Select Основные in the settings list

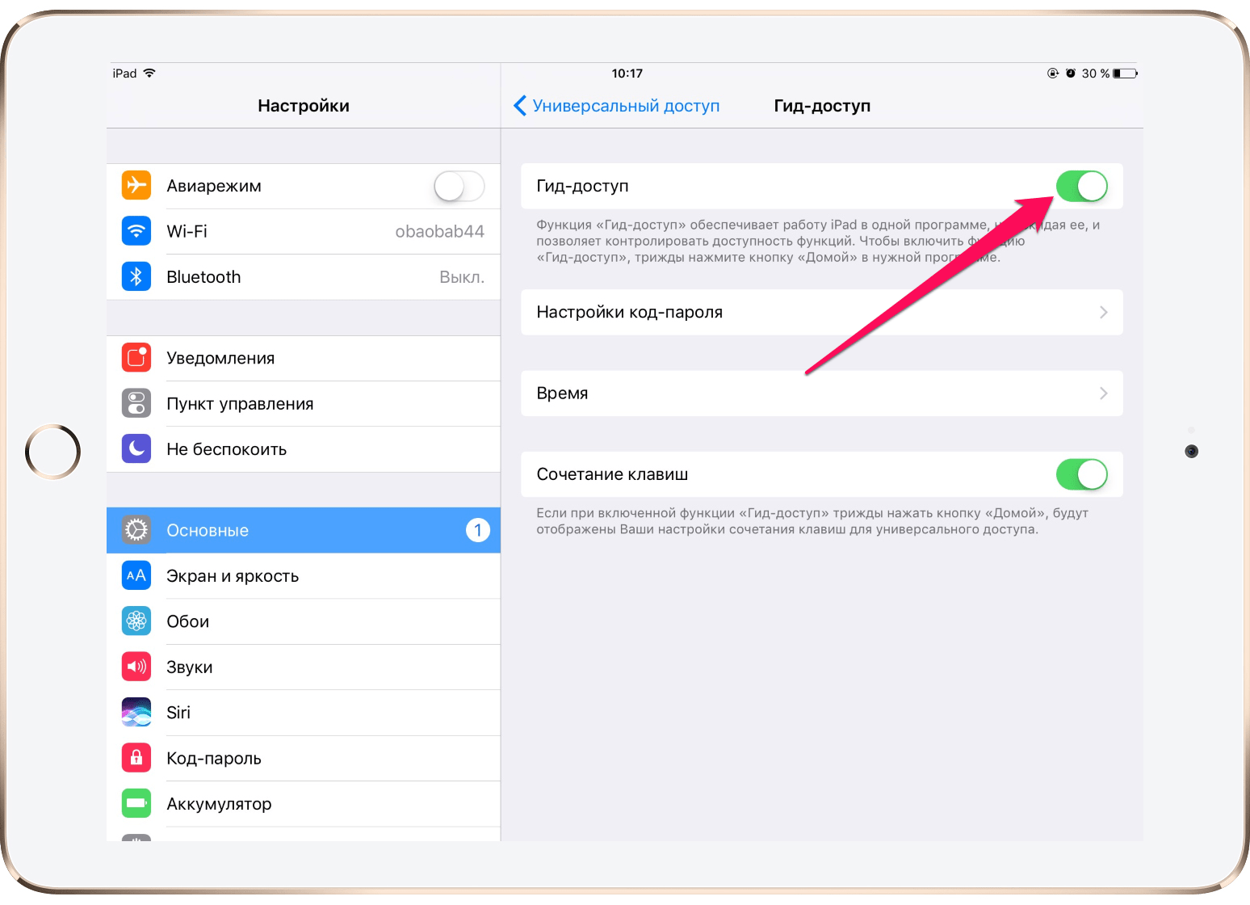[x=304, y=530]
